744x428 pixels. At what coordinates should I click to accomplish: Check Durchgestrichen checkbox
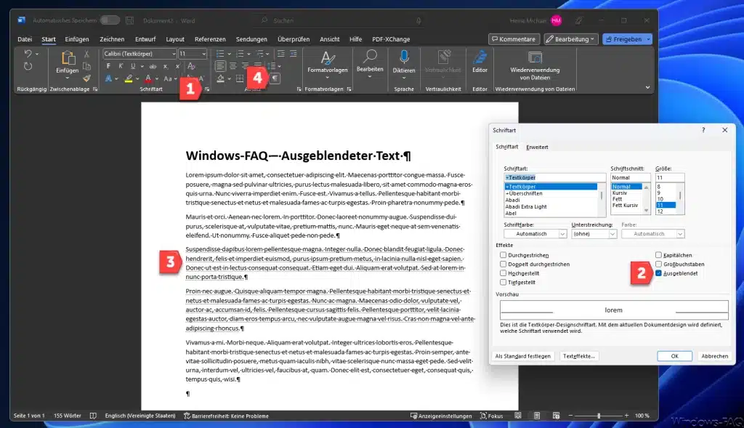click(x=503, y=255)
